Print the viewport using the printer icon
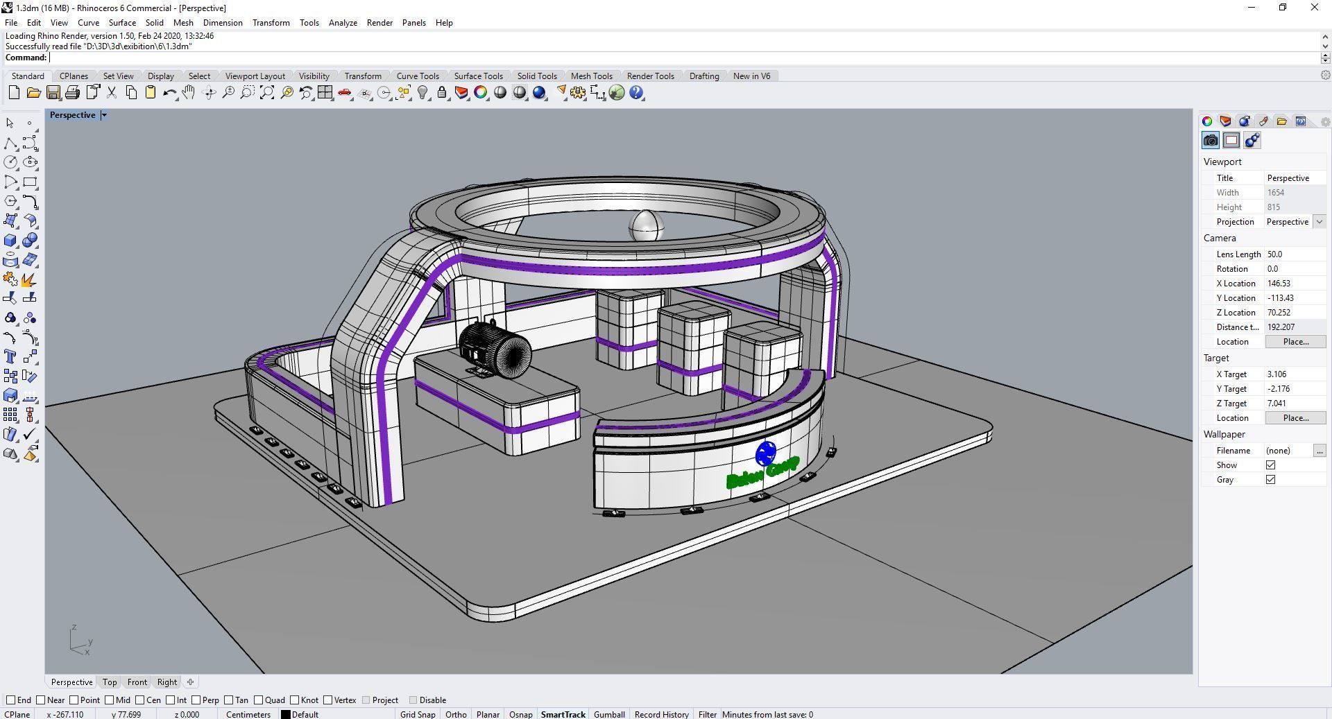Viewport: 1332px width, 719px height. (x=72, y=93)
